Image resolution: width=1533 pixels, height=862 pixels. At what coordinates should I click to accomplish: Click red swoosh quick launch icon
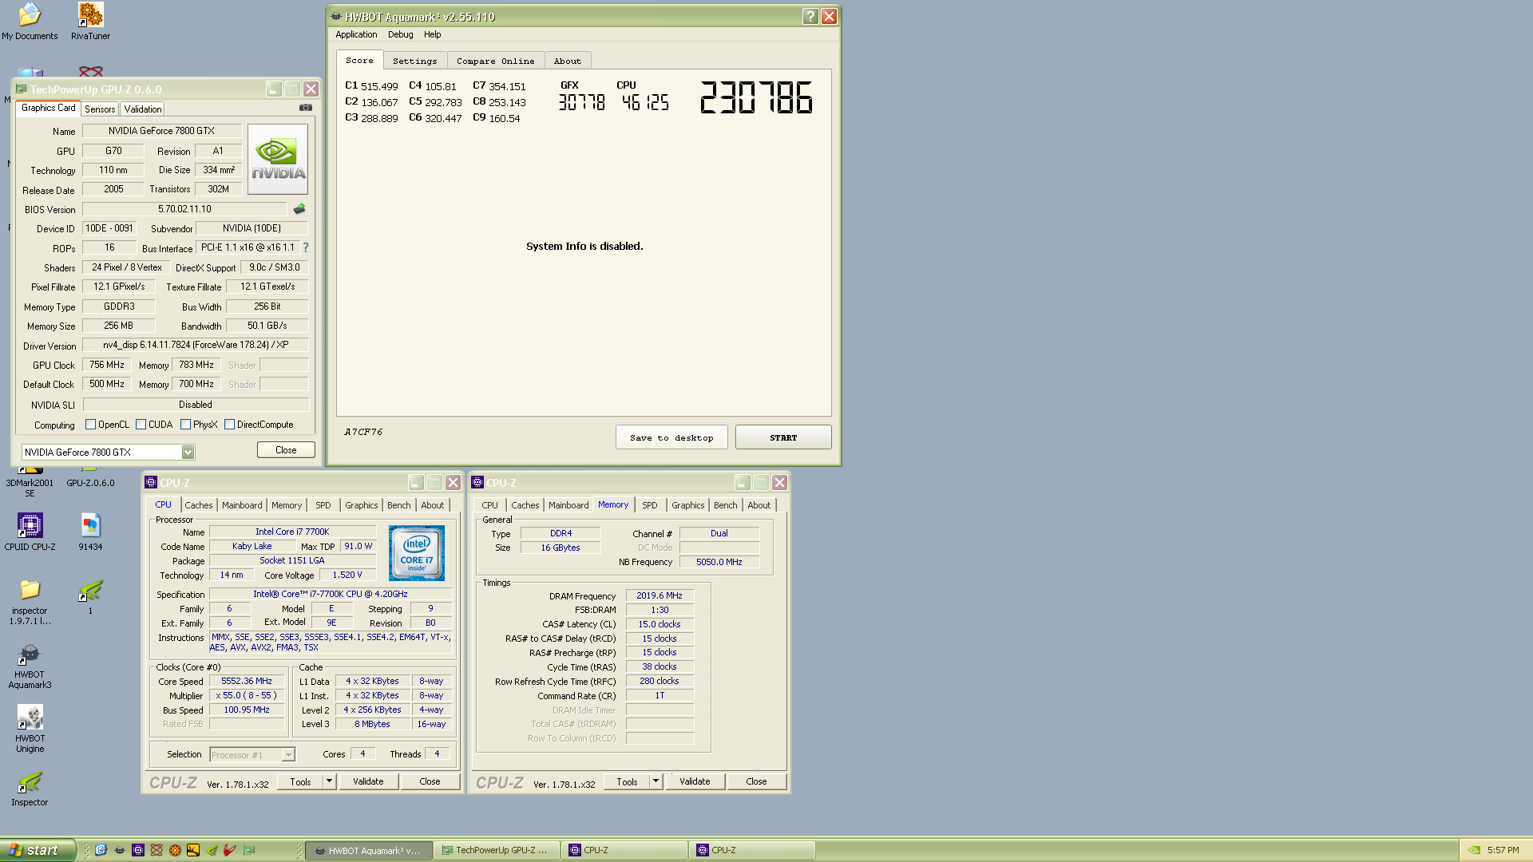pyautogui.click(x=230, y=850)
